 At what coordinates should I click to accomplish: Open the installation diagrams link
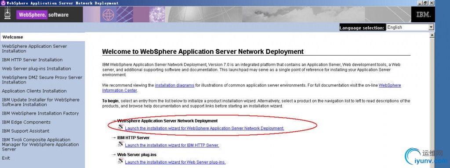(x=174, y=85)
